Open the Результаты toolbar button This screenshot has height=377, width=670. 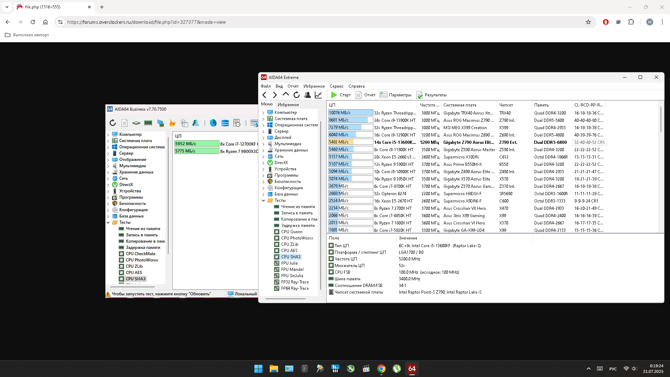431,95
